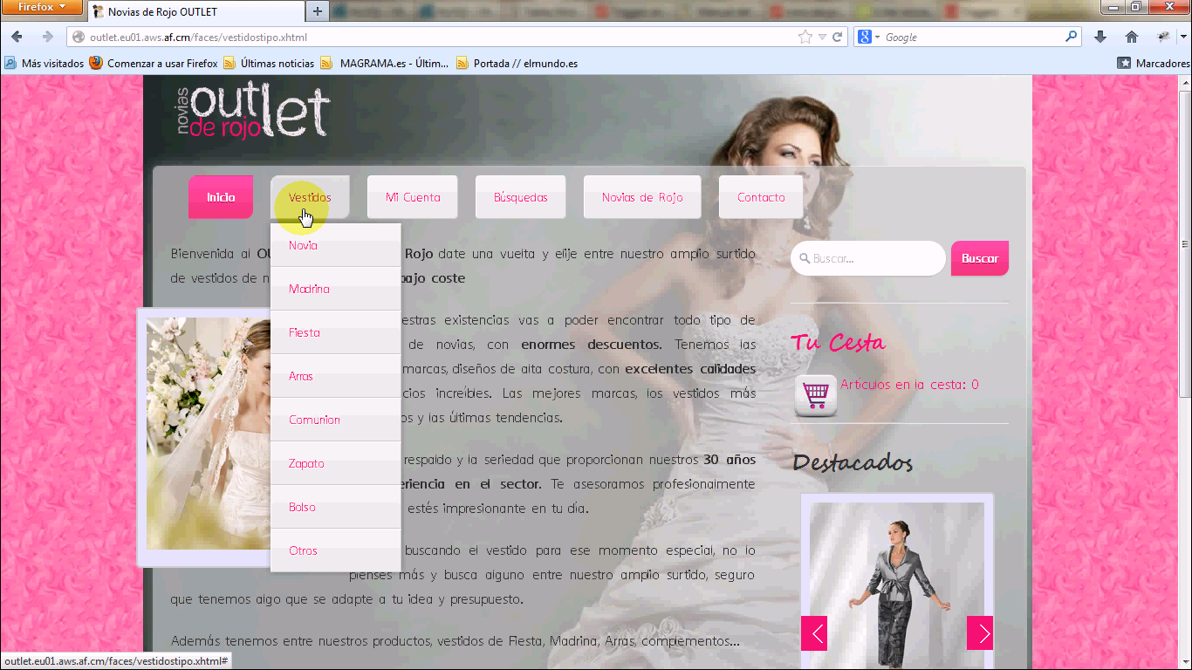Open the Mi Cuenta navigation button
1192x670 pixels.
(413, 198)
